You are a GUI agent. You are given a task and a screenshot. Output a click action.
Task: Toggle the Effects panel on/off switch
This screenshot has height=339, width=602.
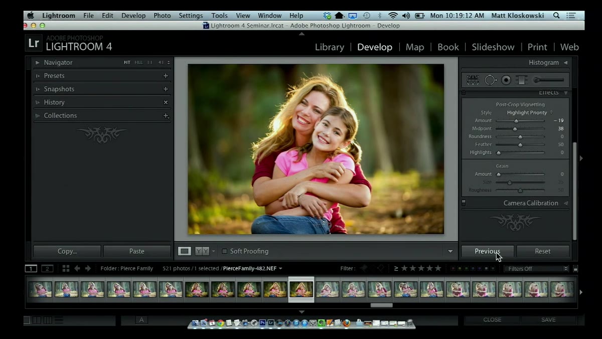pyautogui.click(x=464, y=93)
